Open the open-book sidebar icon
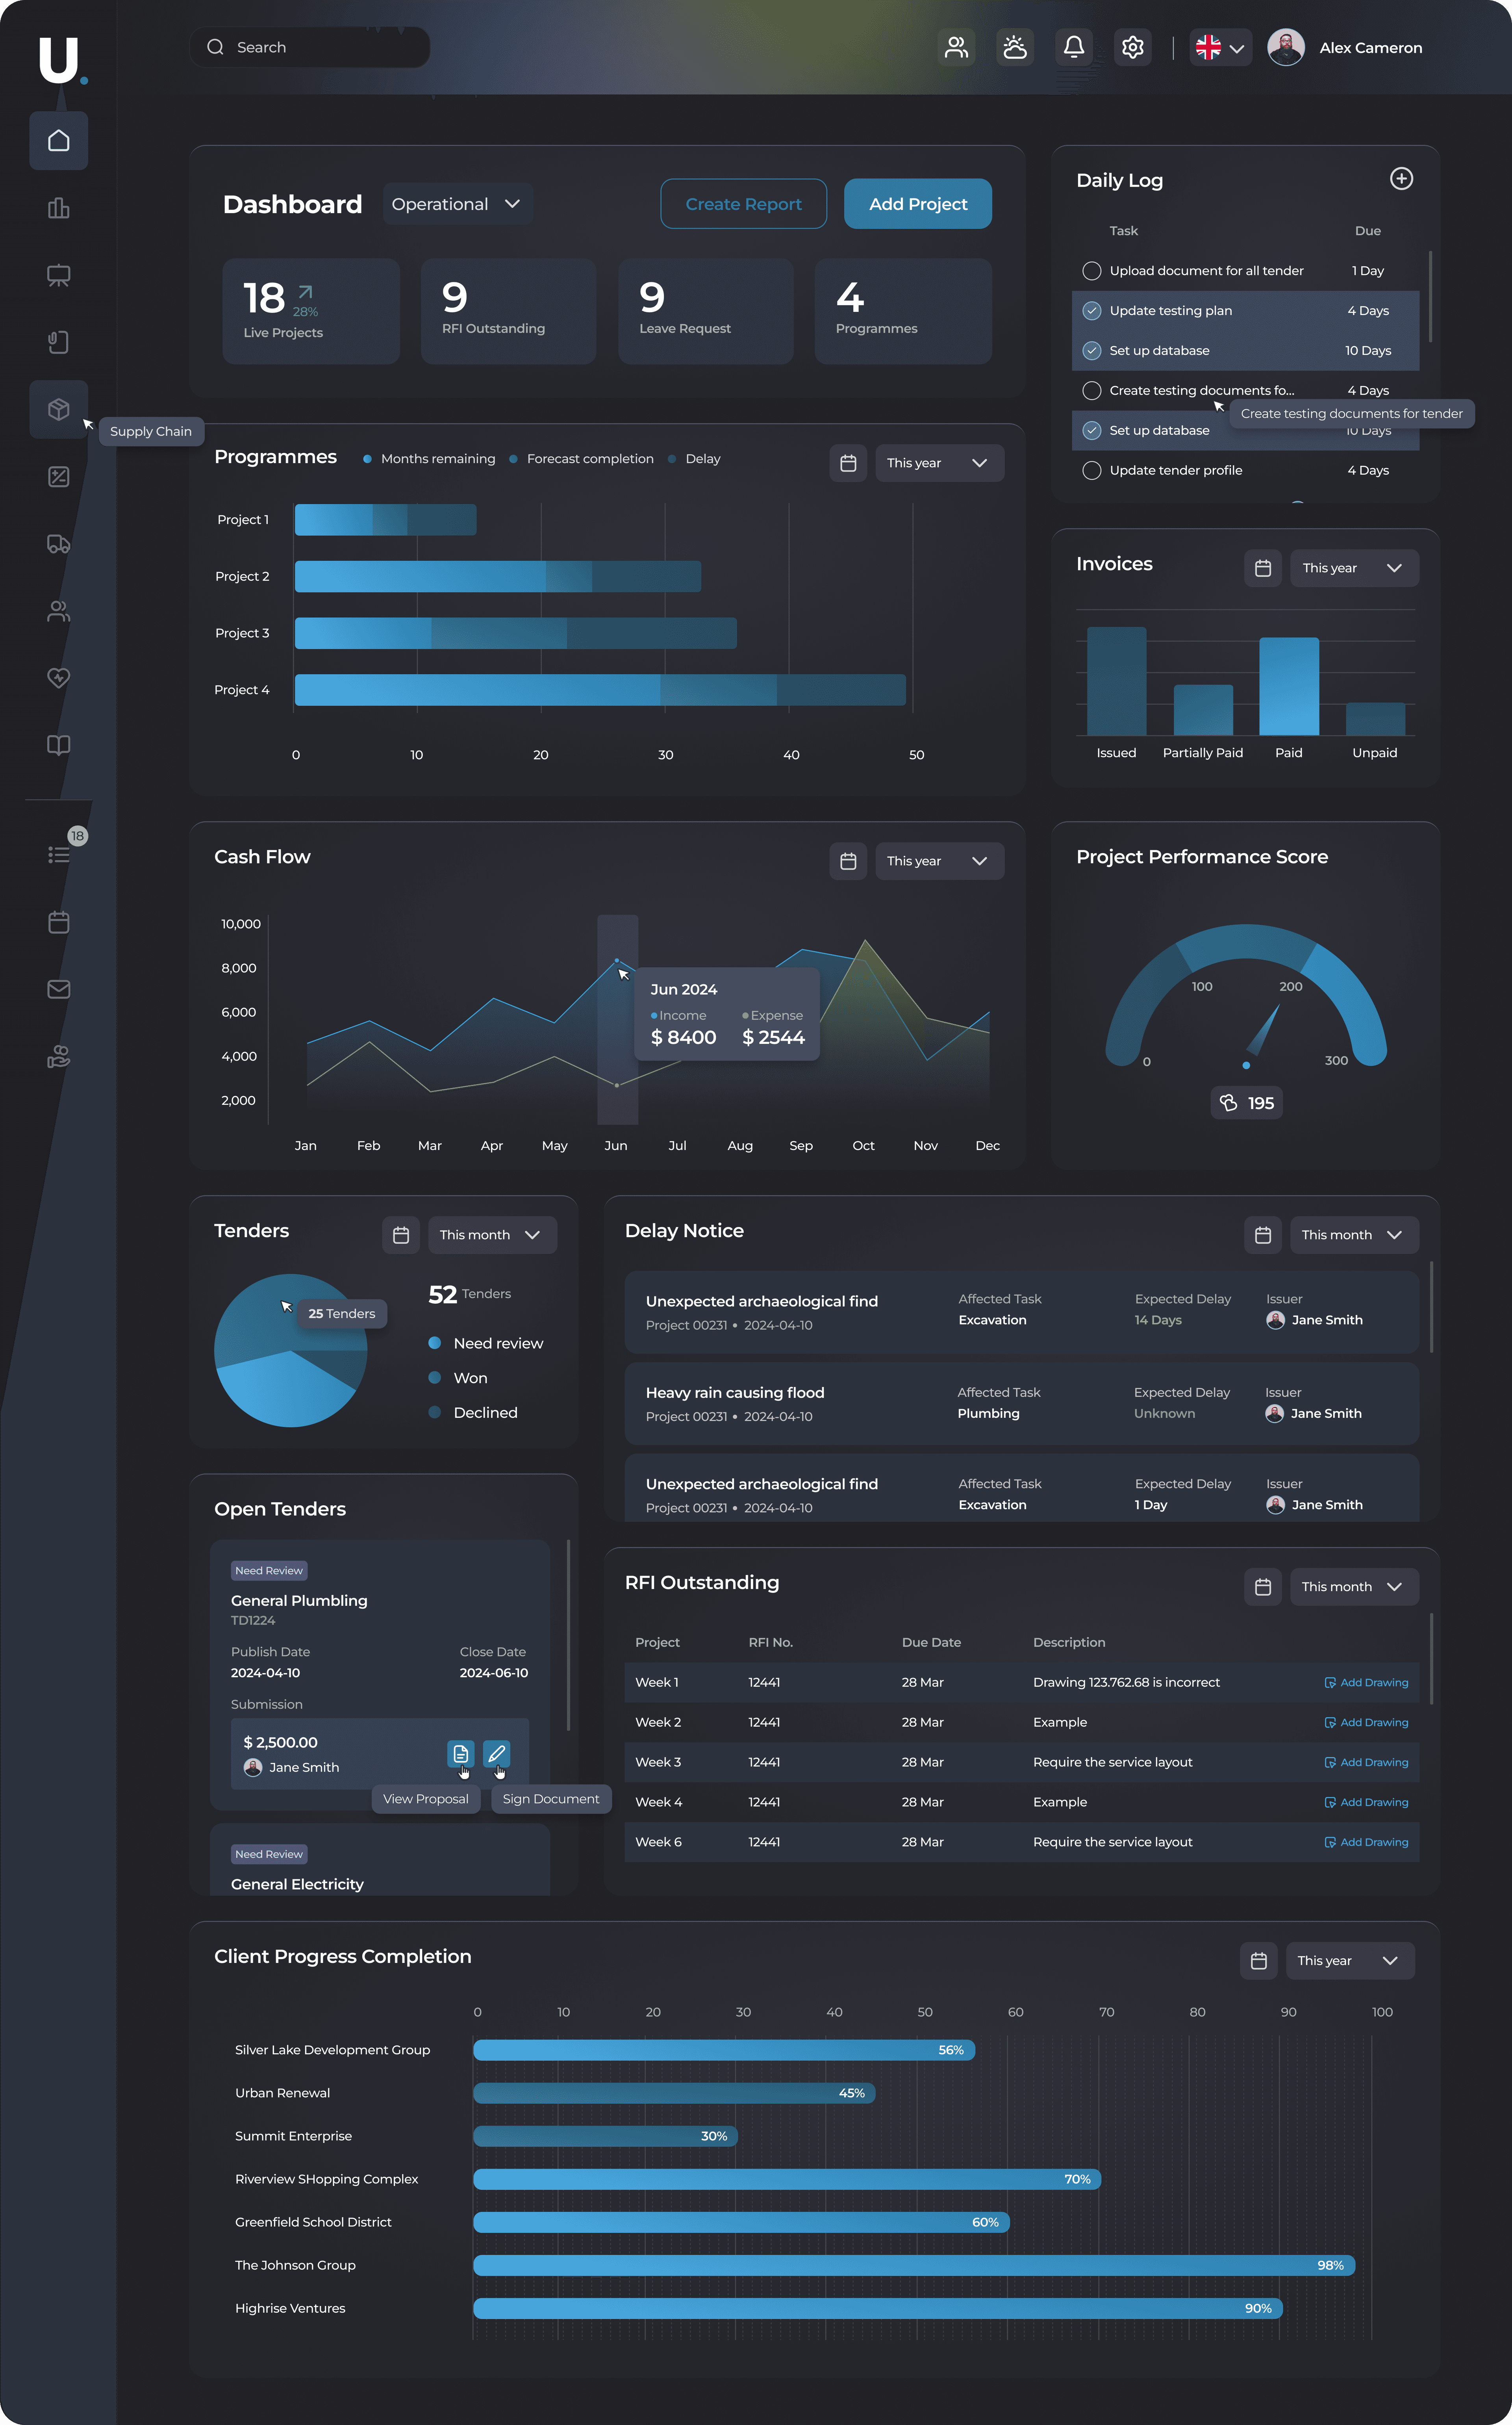This screenshot has width=1512, height=2425. click(59, 745)
